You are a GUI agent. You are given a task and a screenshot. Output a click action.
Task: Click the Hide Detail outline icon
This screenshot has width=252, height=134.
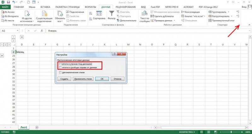pyautogui.click(x=238, y=16)
